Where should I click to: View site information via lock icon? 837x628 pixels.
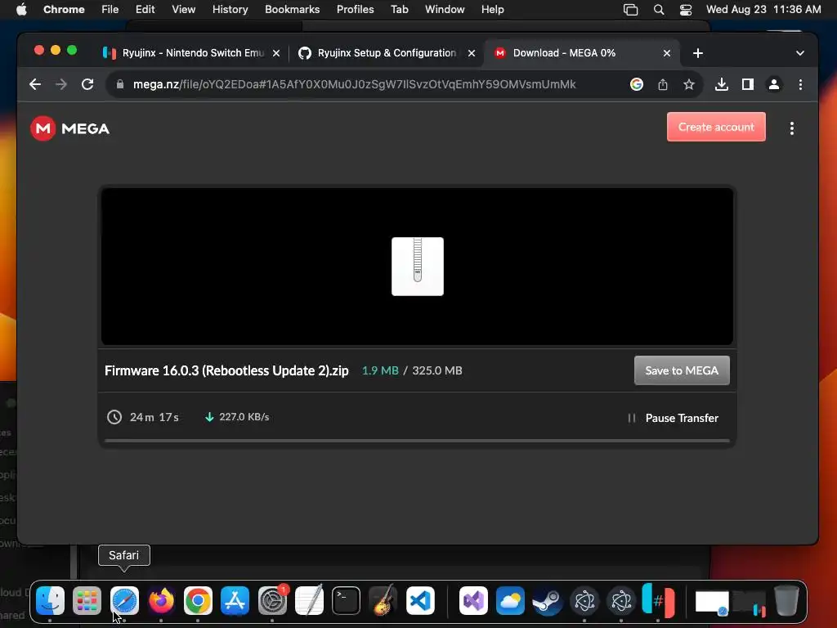click(120, 84)
